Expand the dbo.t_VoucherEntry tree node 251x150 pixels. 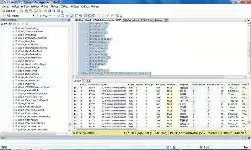(x=13, y=113)
